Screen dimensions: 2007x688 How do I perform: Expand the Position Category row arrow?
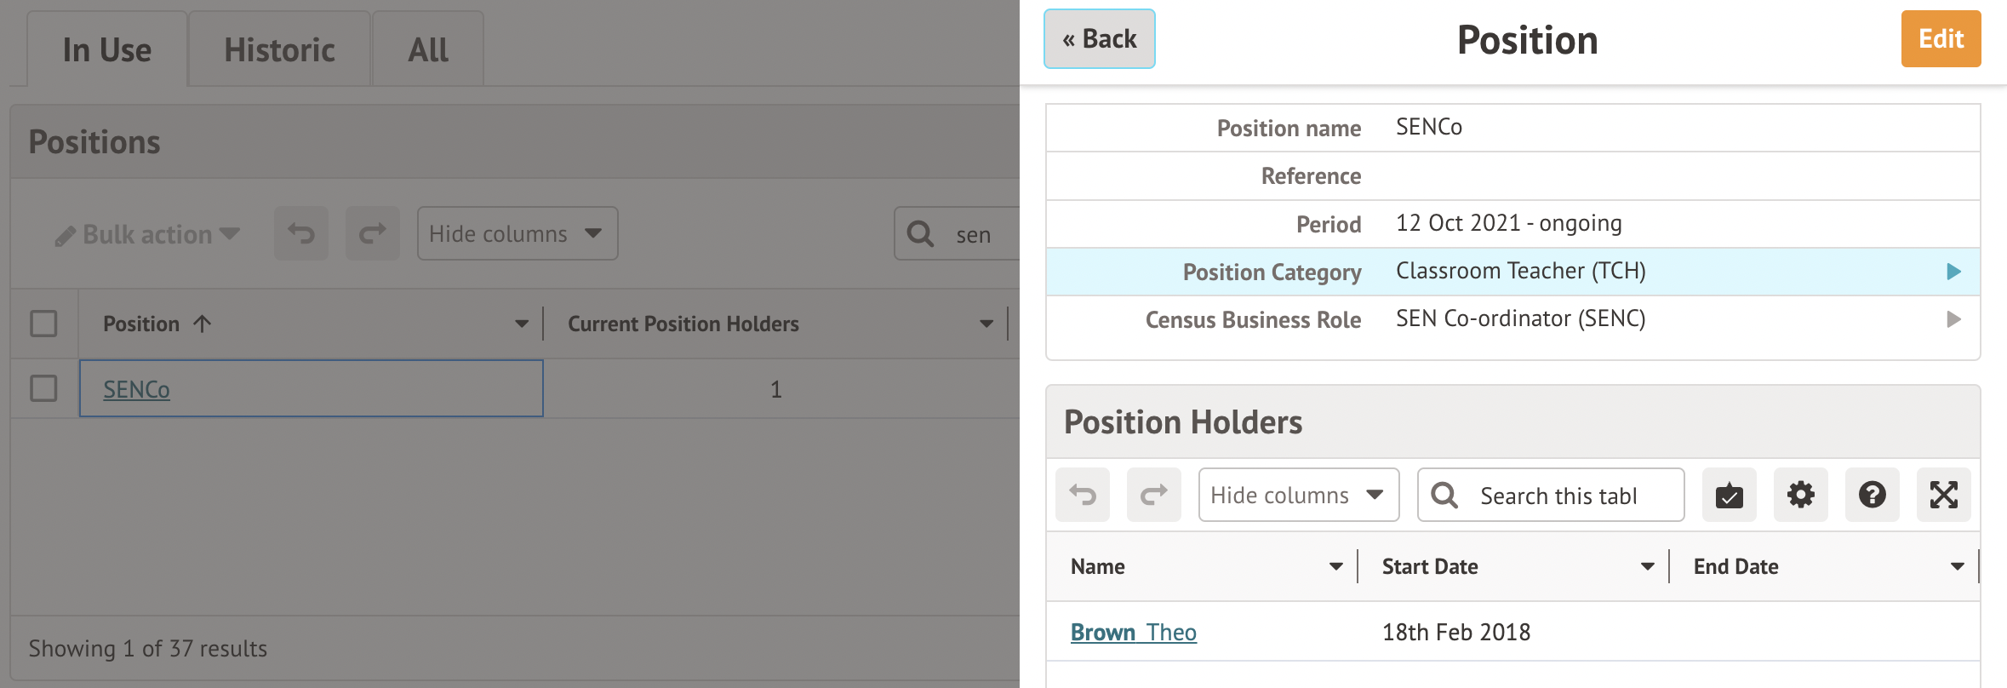click(1953, 272)
